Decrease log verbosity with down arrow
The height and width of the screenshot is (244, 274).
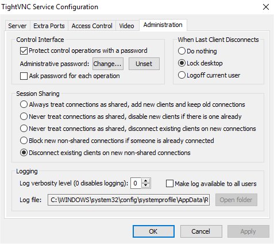click(146, 185)
